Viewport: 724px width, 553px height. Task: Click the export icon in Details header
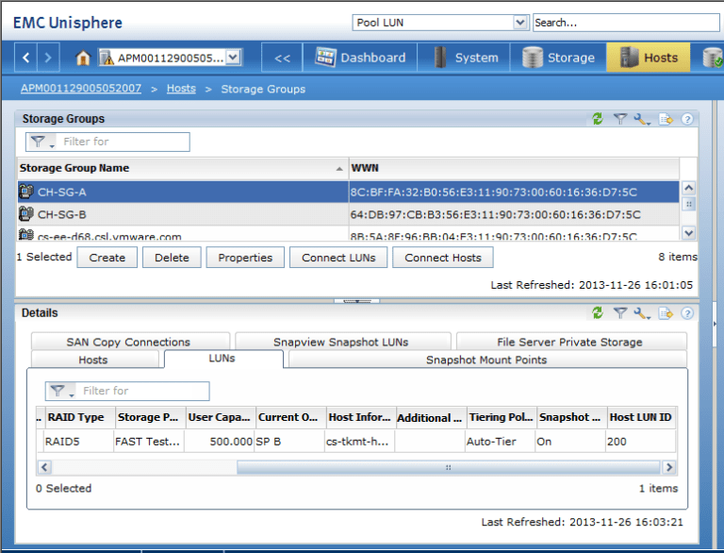(x=666, y=313)
